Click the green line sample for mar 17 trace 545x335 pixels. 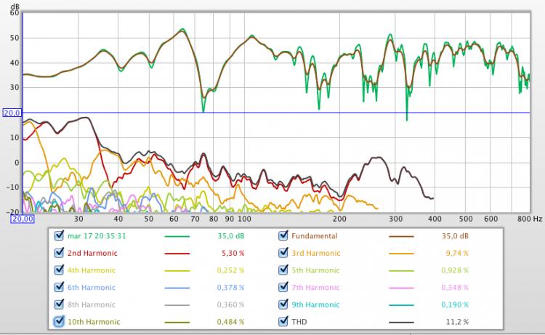177,236
